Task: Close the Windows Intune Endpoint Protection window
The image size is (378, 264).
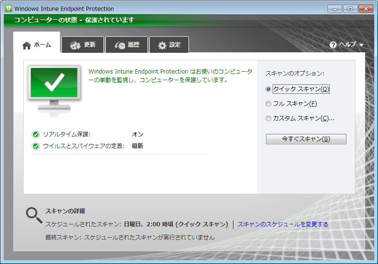Action: [x=366, y=9]
